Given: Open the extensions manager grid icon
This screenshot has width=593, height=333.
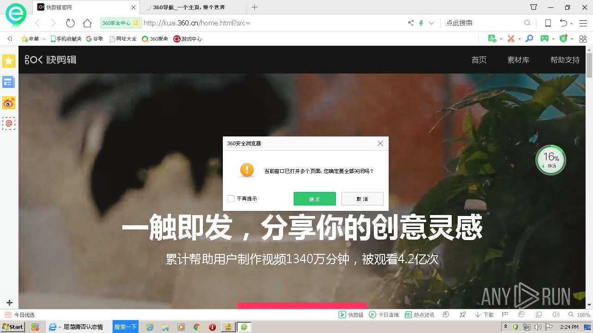Looking at the screenshot, I should point(583,38).
